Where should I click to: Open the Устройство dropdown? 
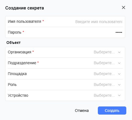107,95
